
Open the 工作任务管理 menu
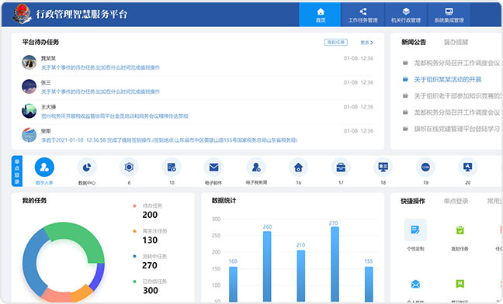(x=363, y=15)
